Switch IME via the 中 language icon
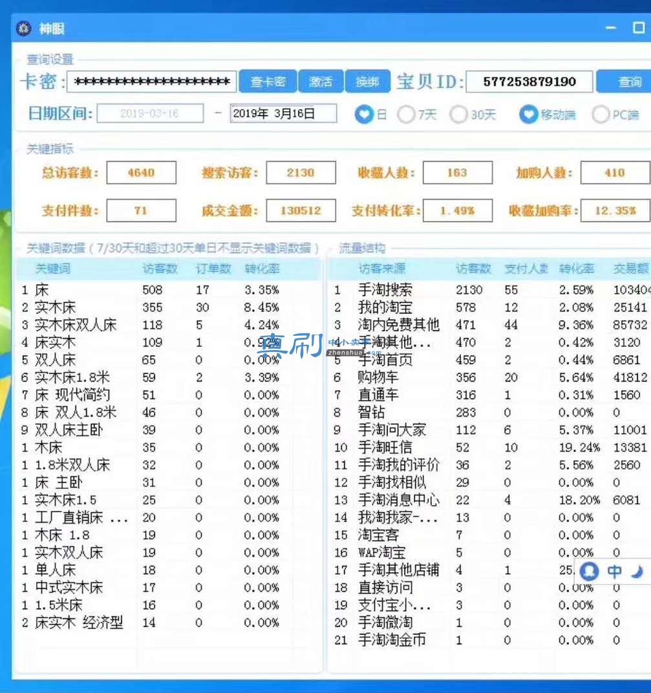This screenshot has height=693, width=651. pos(614,571)
